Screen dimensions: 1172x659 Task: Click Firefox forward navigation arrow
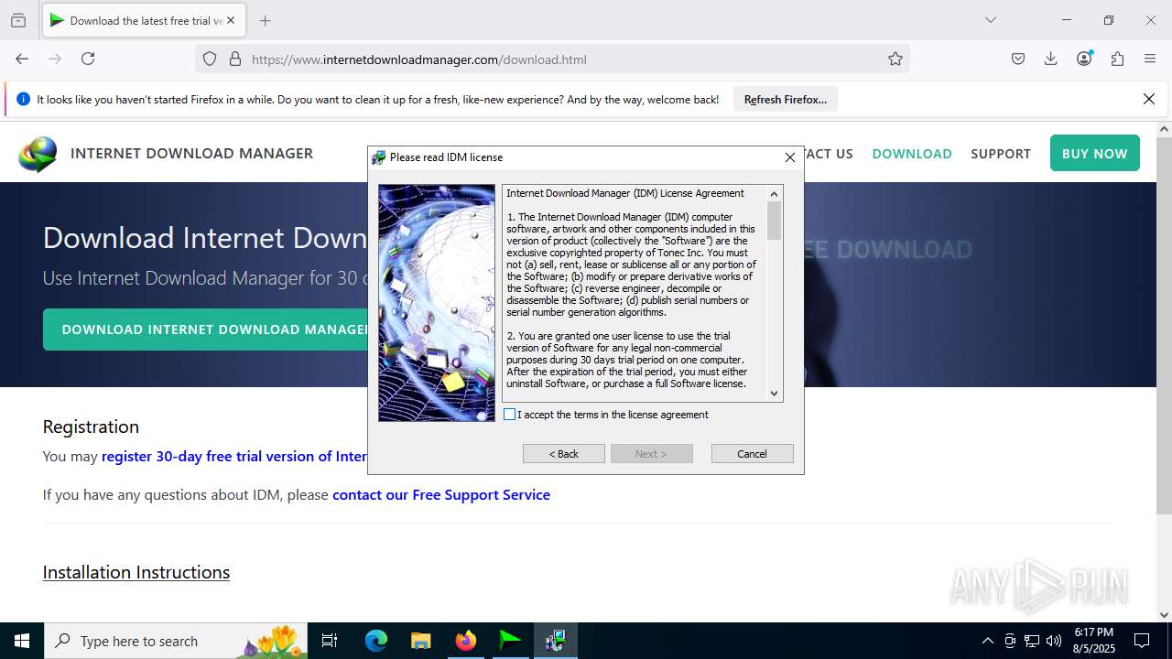pyautogui.click(x=55, y=59)
